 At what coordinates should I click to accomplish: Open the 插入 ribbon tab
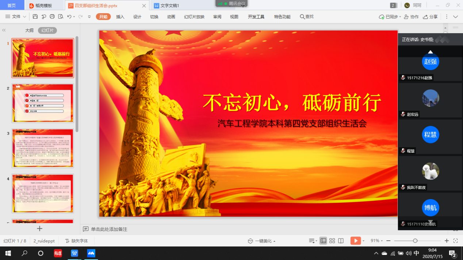pyautogui.click(x=120, y=17)
